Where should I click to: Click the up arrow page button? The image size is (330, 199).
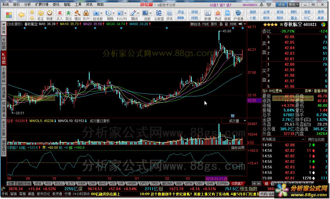point(32,12)
